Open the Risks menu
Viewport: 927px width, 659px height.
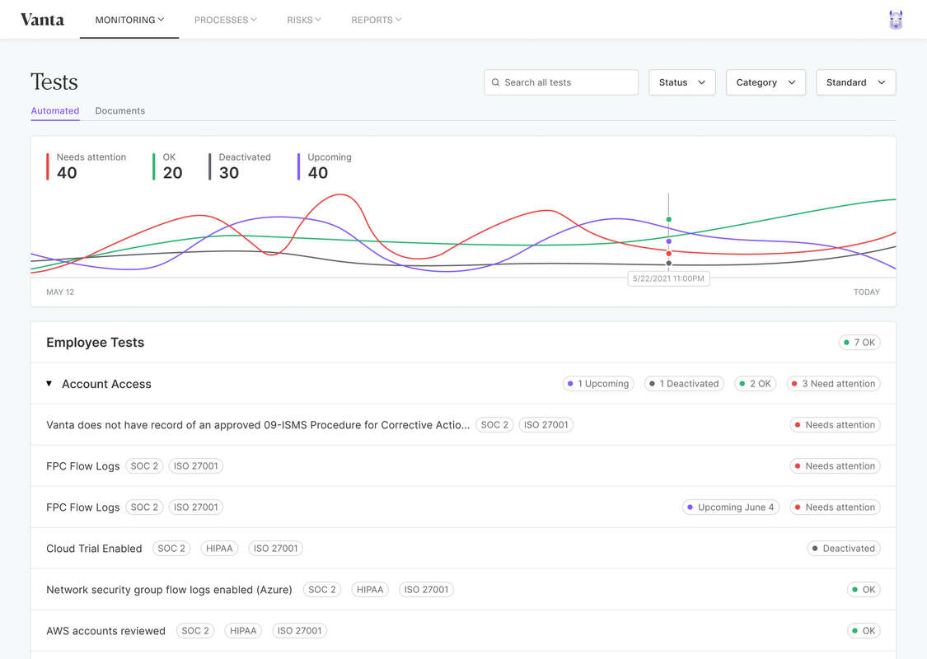[303, 20]
